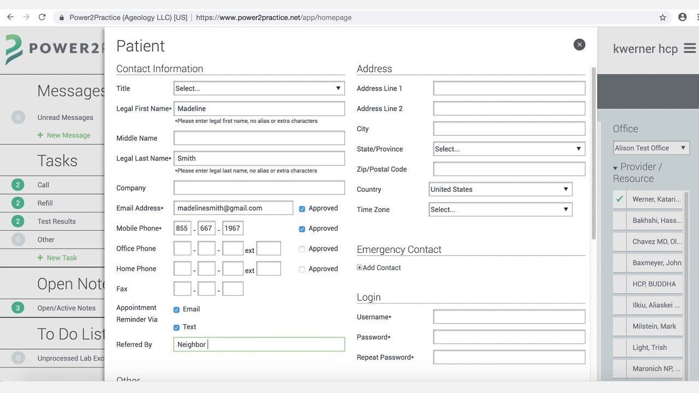Click the plus icon beside Add Contact
This screenshot has height=393, width=699.
pos(359,267)
